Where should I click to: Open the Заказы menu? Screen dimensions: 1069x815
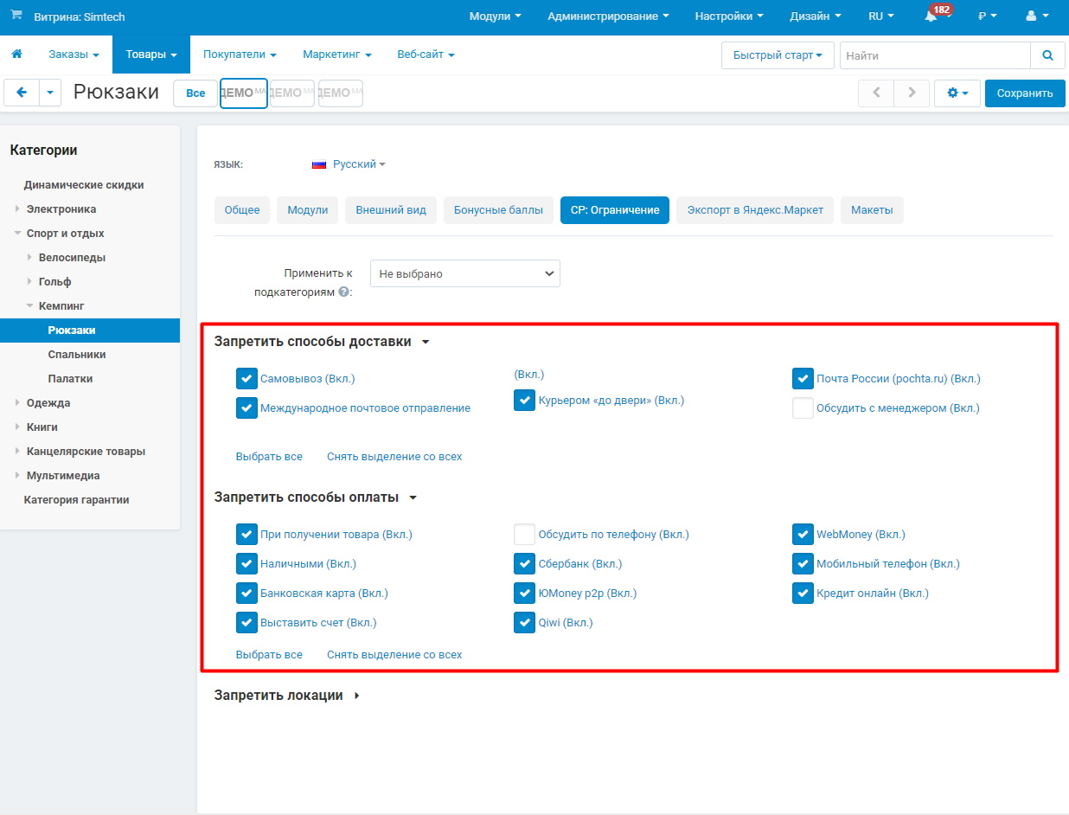pos(74,55)
